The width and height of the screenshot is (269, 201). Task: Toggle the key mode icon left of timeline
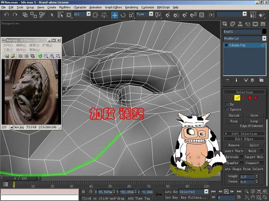tap(5, 185)
